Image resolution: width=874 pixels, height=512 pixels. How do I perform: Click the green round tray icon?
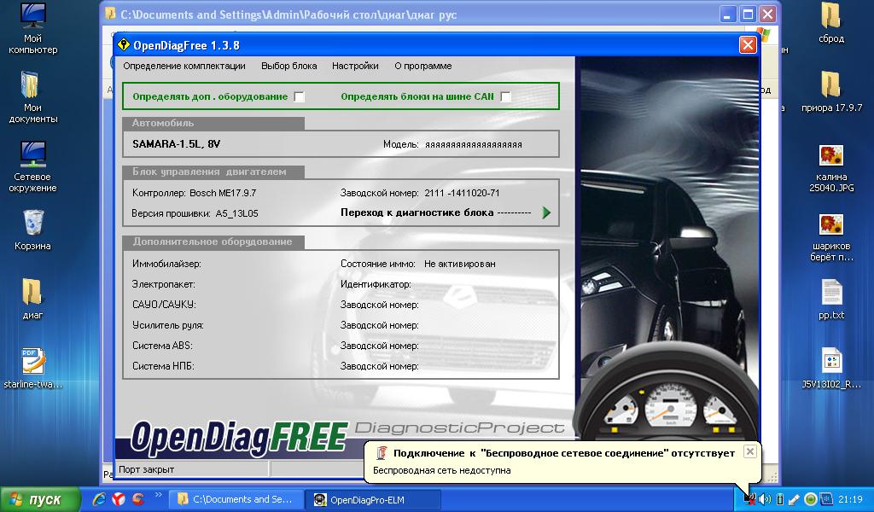(x=811, y=500)
